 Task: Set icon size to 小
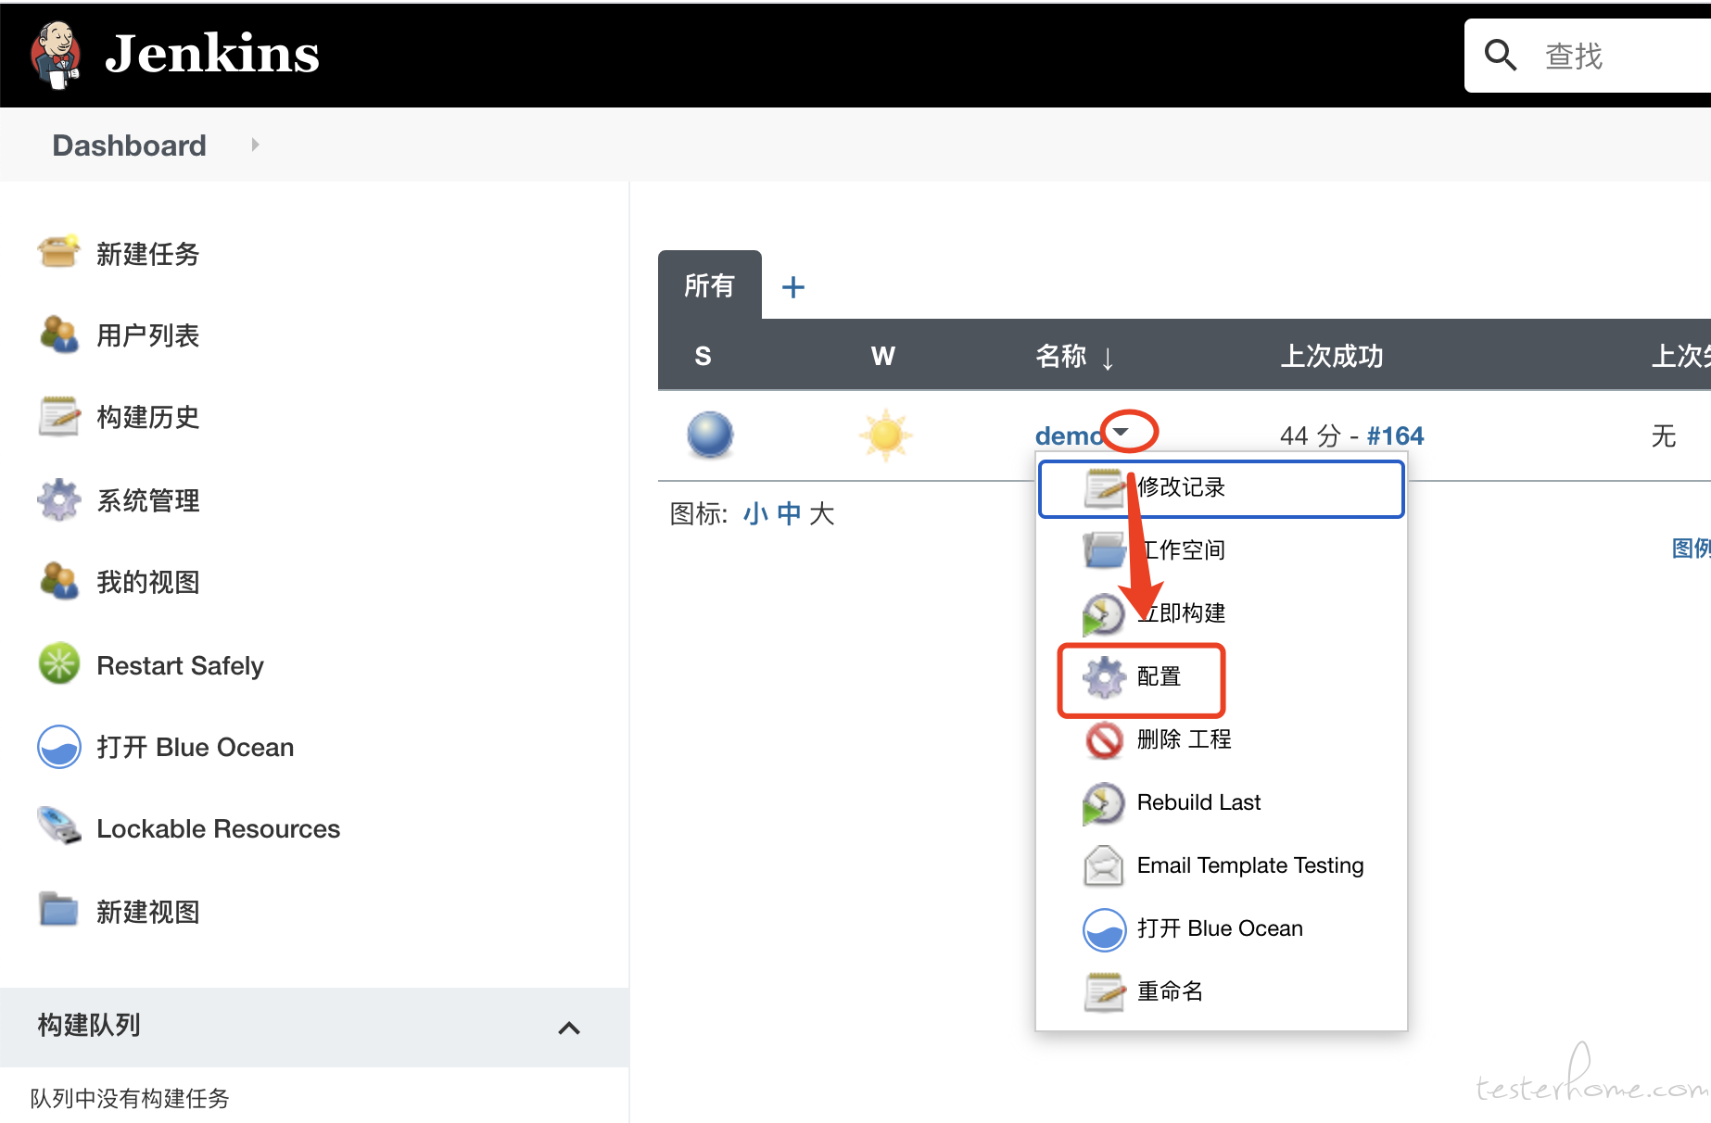(755, 513)
